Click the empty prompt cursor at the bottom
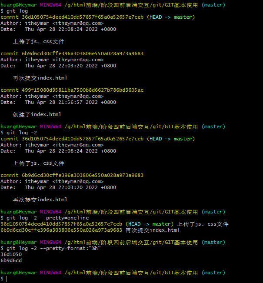The height and width of the screenshot is (283, 263). click(7, 279)
